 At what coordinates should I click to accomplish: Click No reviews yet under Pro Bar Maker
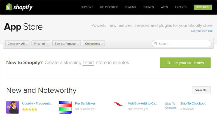85,109
